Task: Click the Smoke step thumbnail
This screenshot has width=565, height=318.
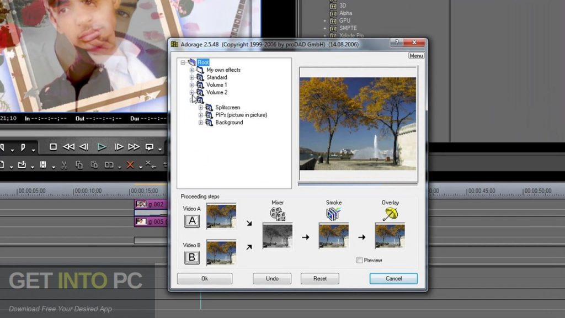Action: click(334, 236)
